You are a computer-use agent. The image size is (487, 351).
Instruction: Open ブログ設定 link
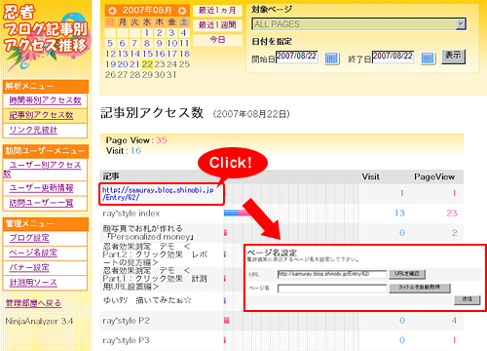[29, 238]
